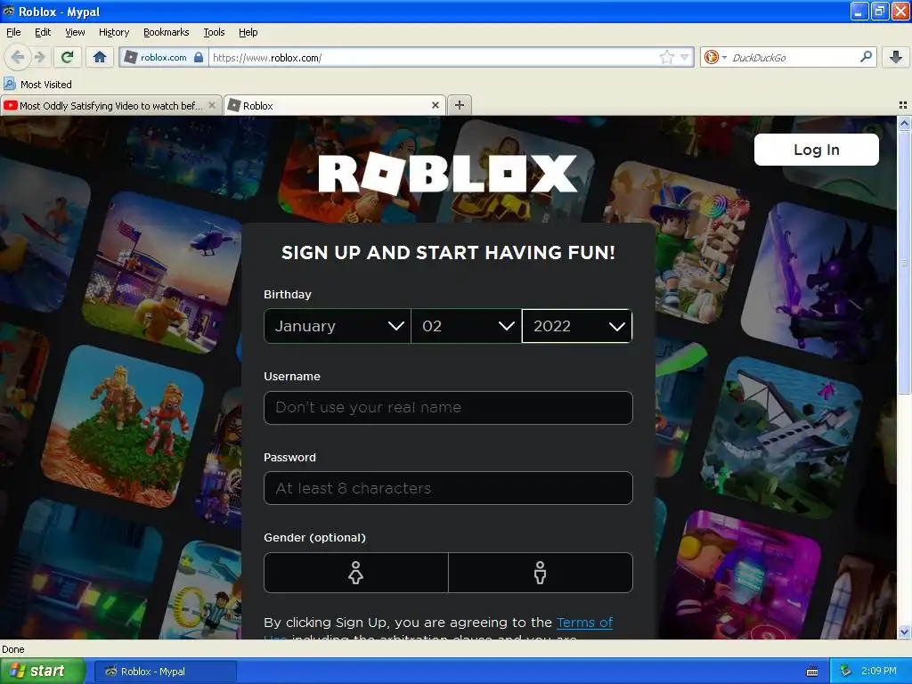Expand the birthday month dropdown January

[x=338, y=326]
